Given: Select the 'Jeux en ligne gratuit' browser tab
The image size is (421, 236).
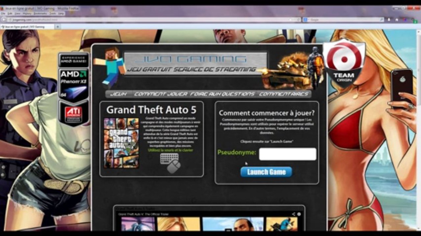Looking at the screenshot, I should coord(27,27).
